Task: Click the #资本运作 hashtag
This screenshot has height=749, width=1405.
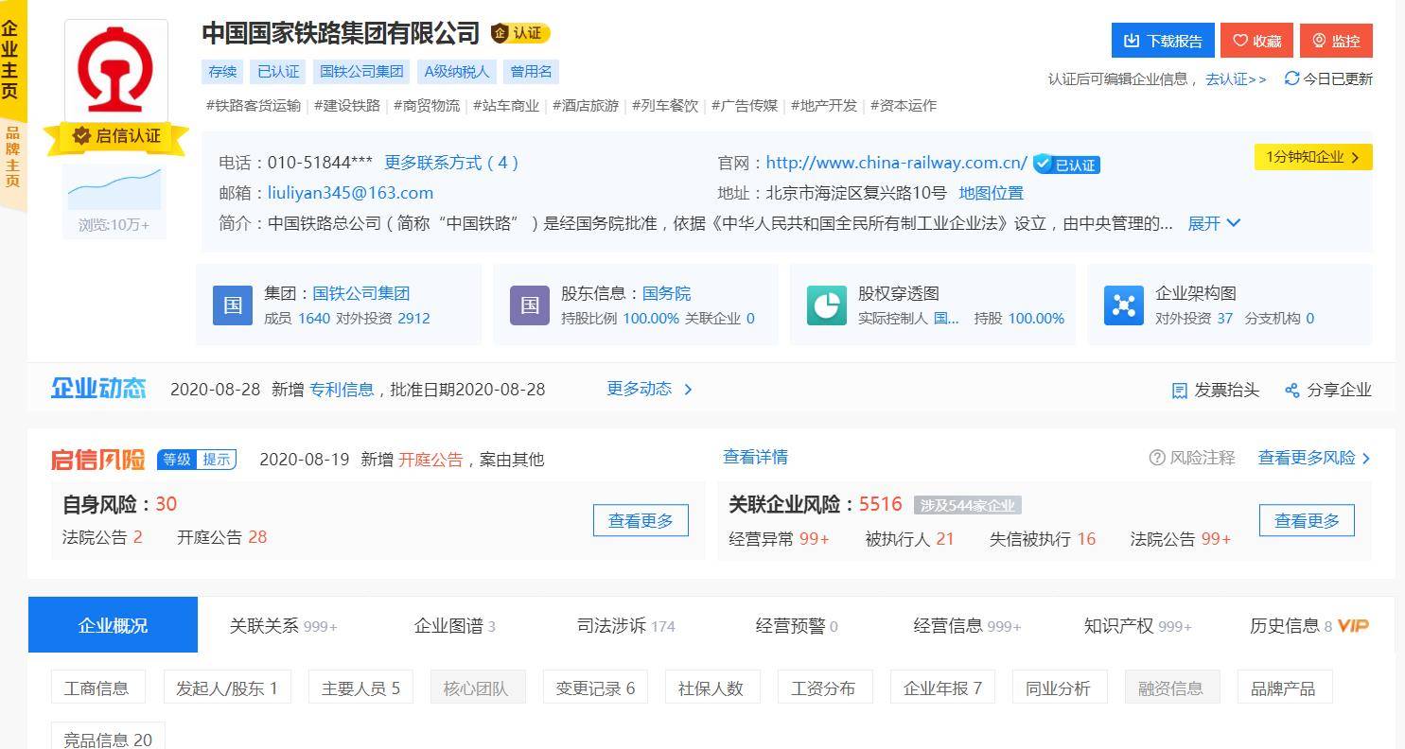Action: click(x=904, y=106)
